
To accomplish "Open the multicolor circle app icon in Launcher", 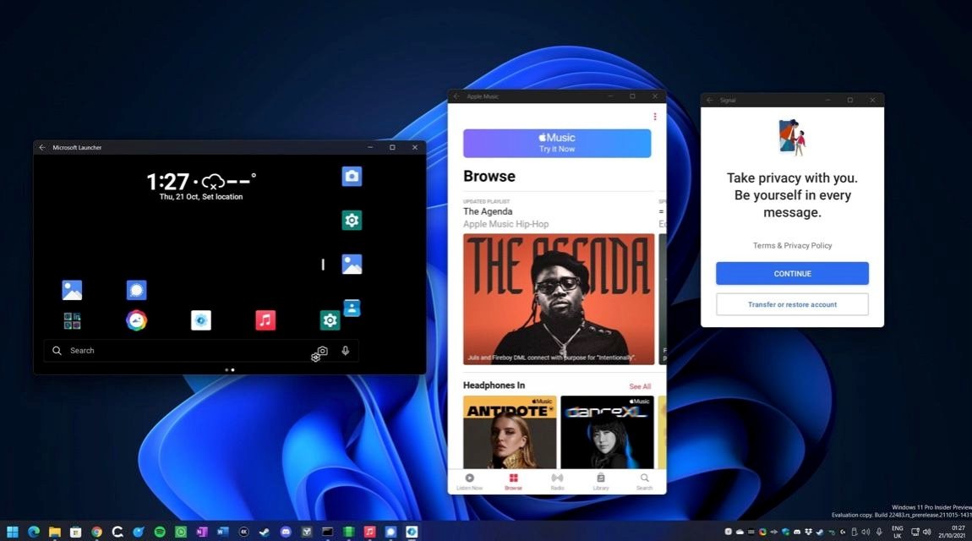I will pos(136,320).
